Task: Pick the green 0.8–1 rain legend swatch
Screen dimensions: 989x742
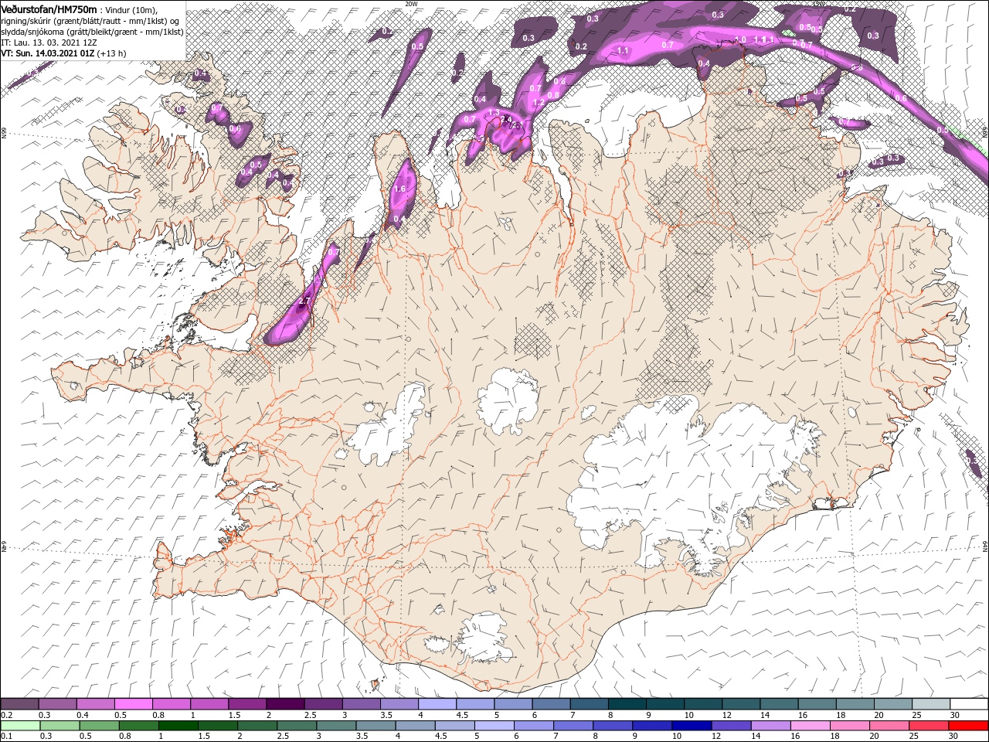Action: [138, 725]
